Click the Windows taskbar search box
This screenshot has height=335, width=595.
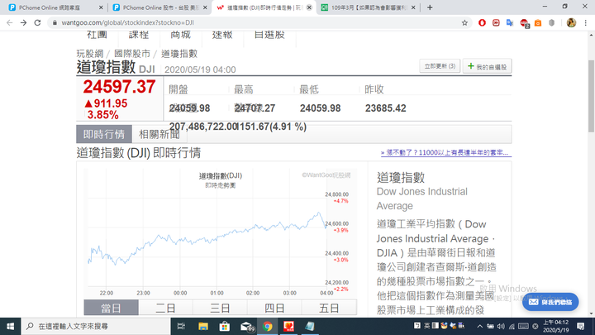96,326
